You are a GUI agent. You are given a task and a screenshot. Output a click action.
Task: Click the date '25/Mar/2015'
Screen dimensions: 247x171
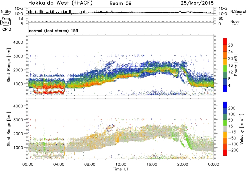[197, 3]
